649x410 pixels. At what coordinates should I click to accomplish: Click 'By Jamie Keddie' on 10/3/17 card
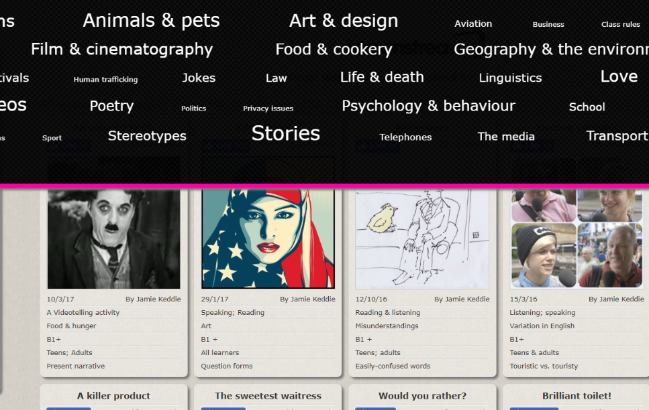point(153,299)
